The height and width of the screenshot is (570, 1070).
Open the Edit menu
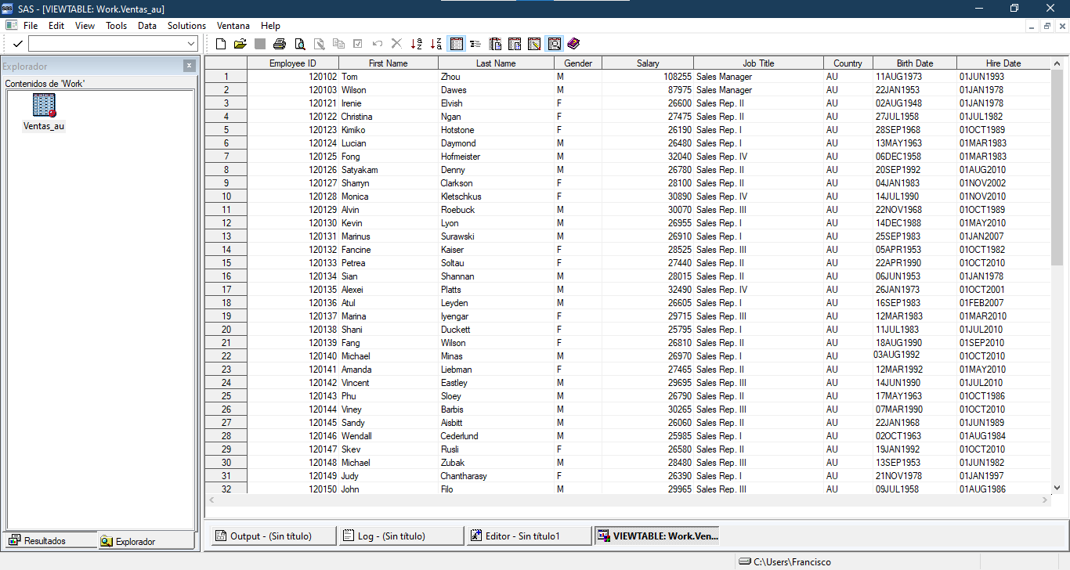[56, 26]
